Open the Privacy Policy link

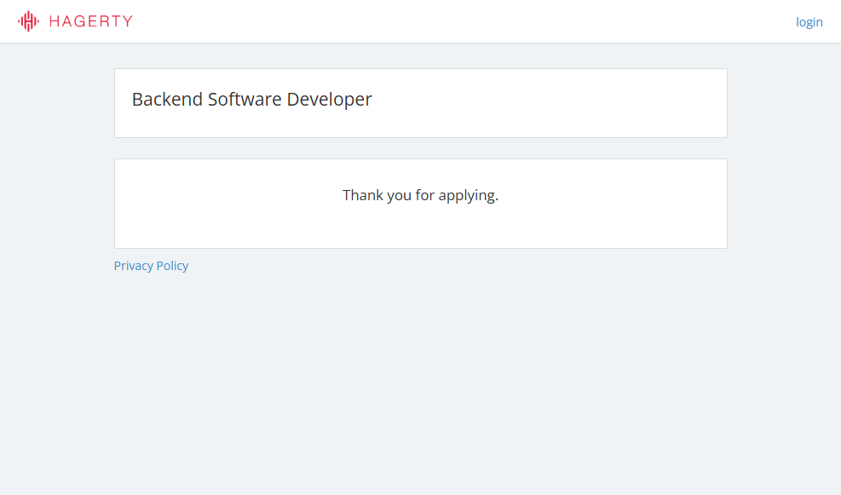(x=151, y=266)
